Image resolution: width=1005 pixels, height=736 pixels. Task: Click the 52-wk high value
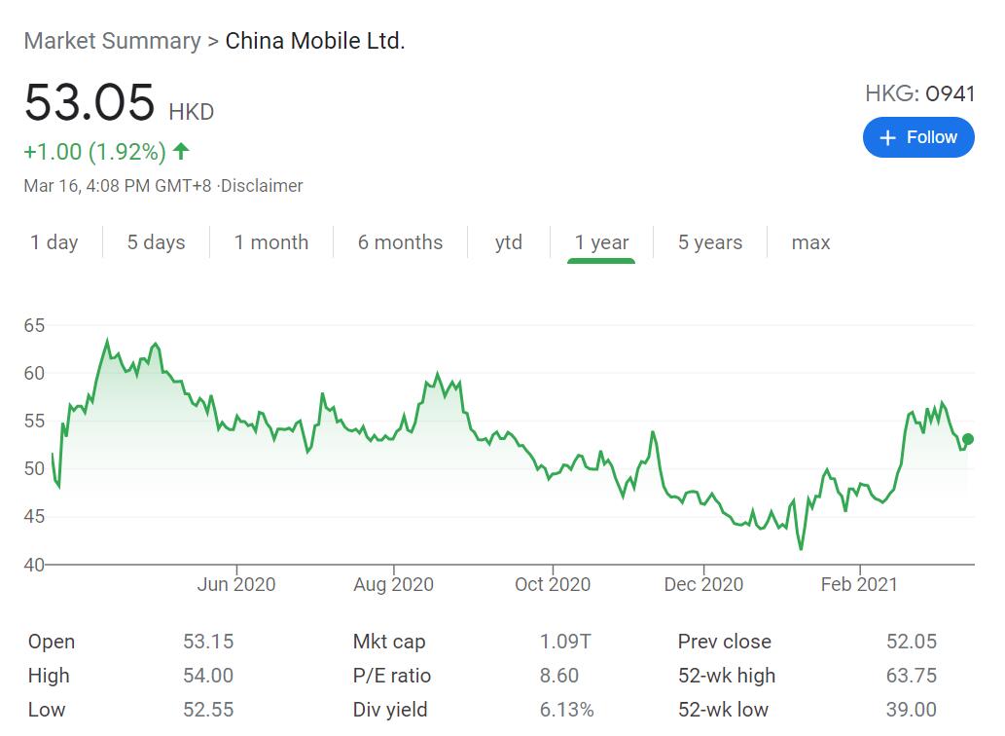(911, 676)
